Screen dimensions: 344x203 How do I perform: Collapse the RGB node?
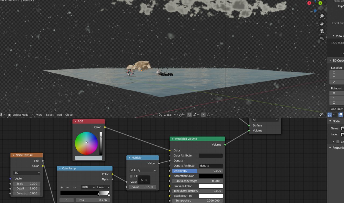coord(75,121)
